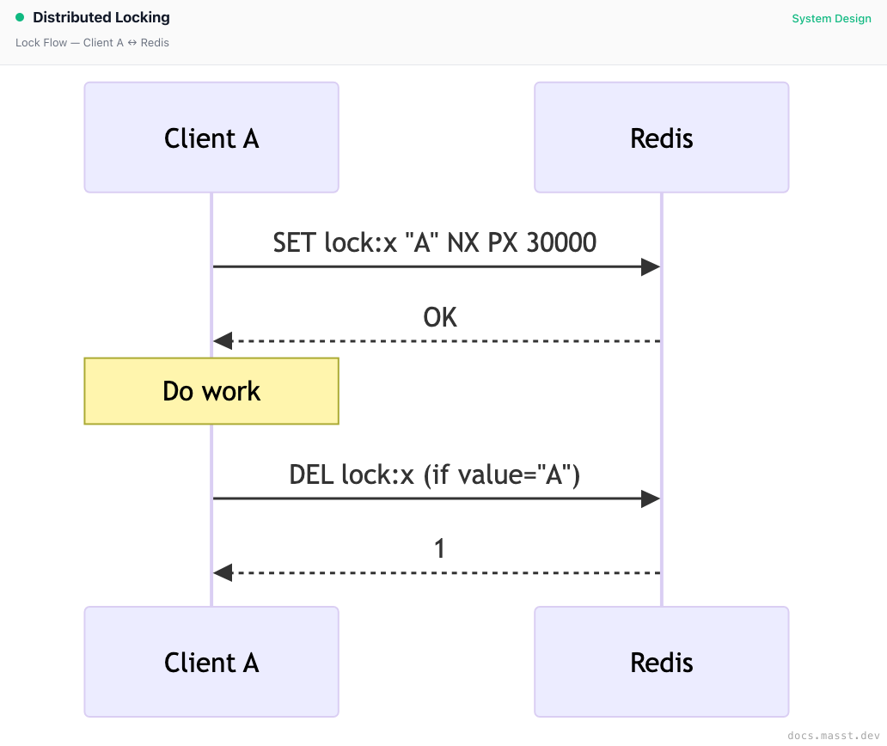Screen dimensions: 887x746
Task: Select the bottom 'Redis' participant box
Action: pos(661,662)
